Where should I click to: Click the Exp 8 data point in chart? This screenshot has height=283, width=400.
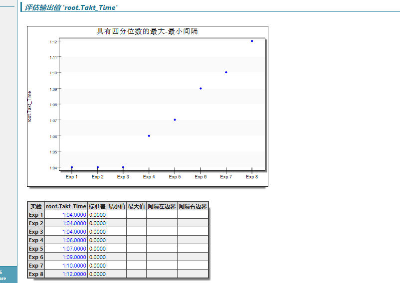[x=252, y=41]
